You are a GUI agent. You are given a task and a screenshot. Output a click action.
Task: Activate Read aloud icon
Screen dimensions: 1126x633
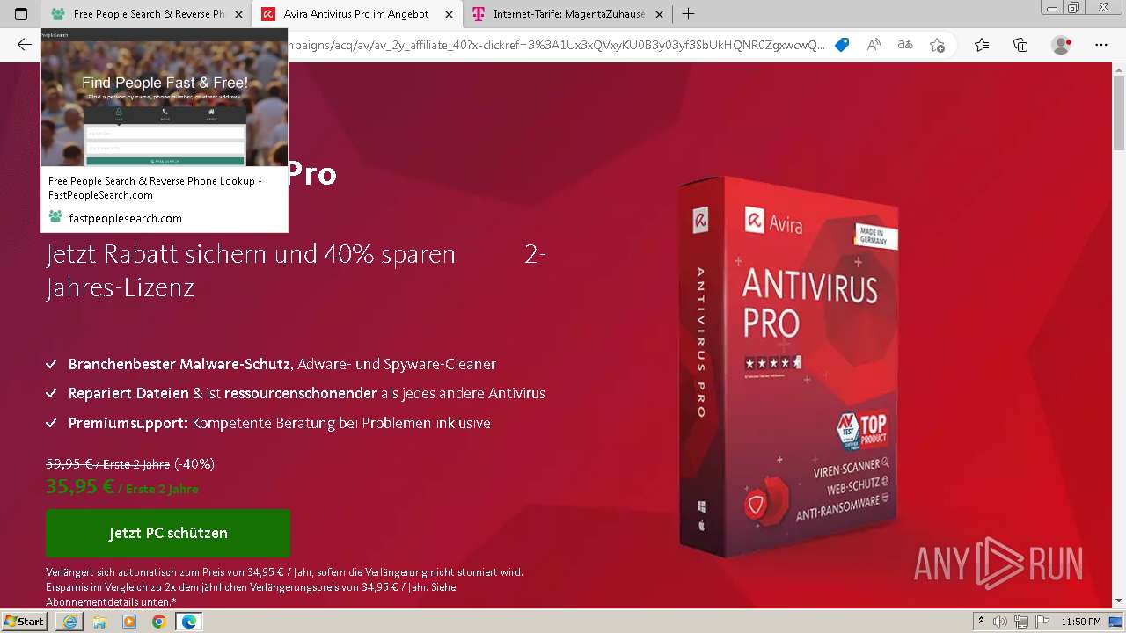[x=874, y=44]
